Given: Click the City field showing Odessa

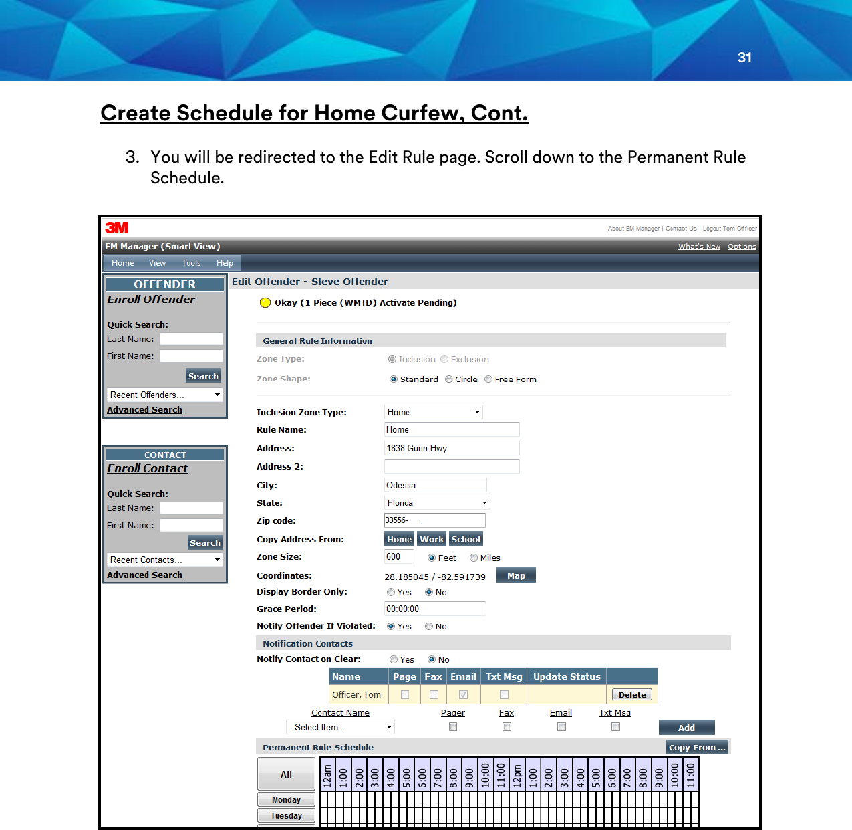Looking at the screenshot, I should [x=436, y=485].
